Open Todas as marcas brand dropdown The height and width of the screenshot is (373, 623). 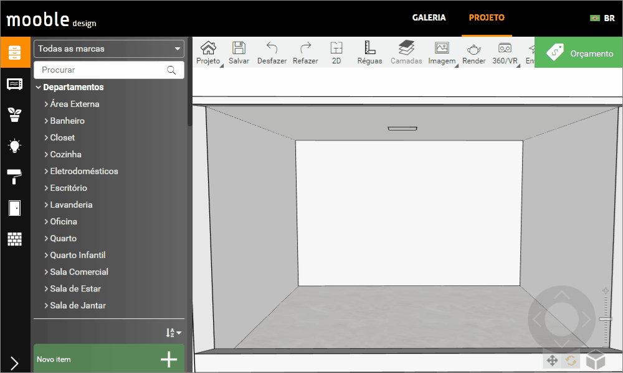(109, 48)
